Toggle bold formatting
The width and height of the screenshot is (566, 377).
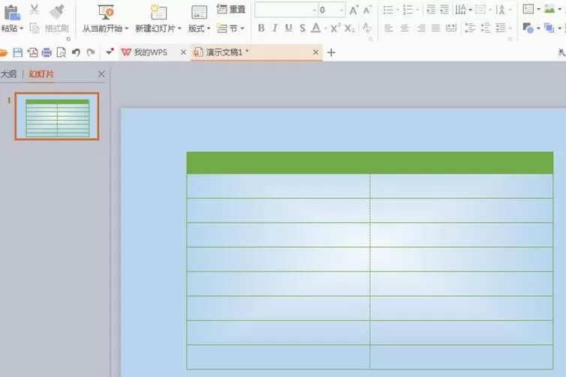[x=261, y=28]
